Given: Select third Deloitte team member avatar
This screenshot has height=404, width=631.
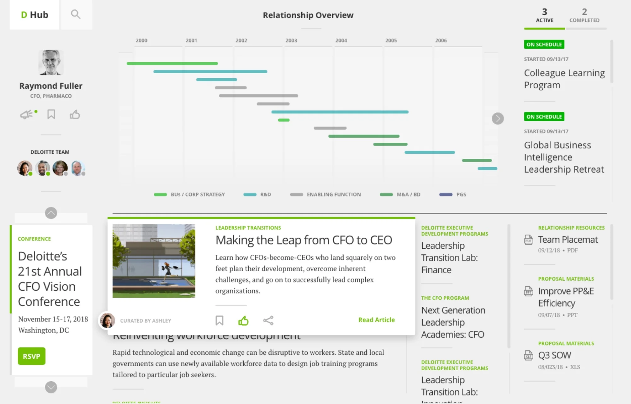Looking at the screenshot, I should tap(60, 168).
